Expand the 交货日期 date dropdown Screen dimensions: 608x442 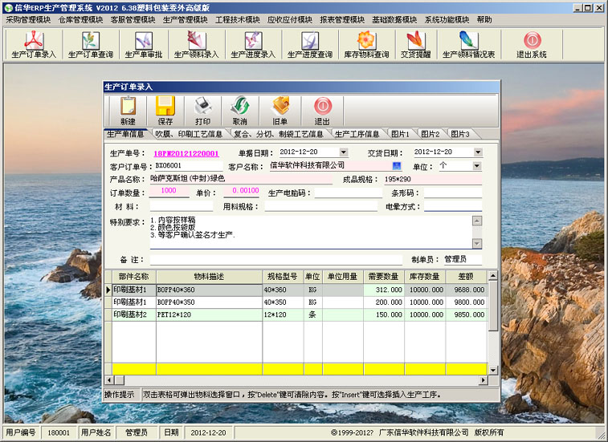476,152
